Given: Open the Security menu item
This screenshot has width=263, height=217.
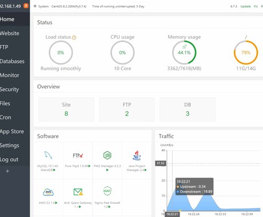Looking at the screenshot, I should 15,89.
